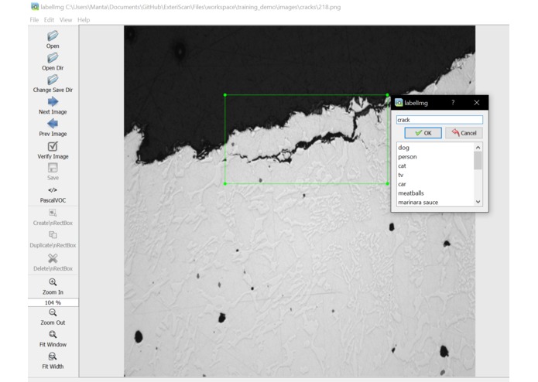Click the bottom-right bounding box corner handle

point(387,183)
